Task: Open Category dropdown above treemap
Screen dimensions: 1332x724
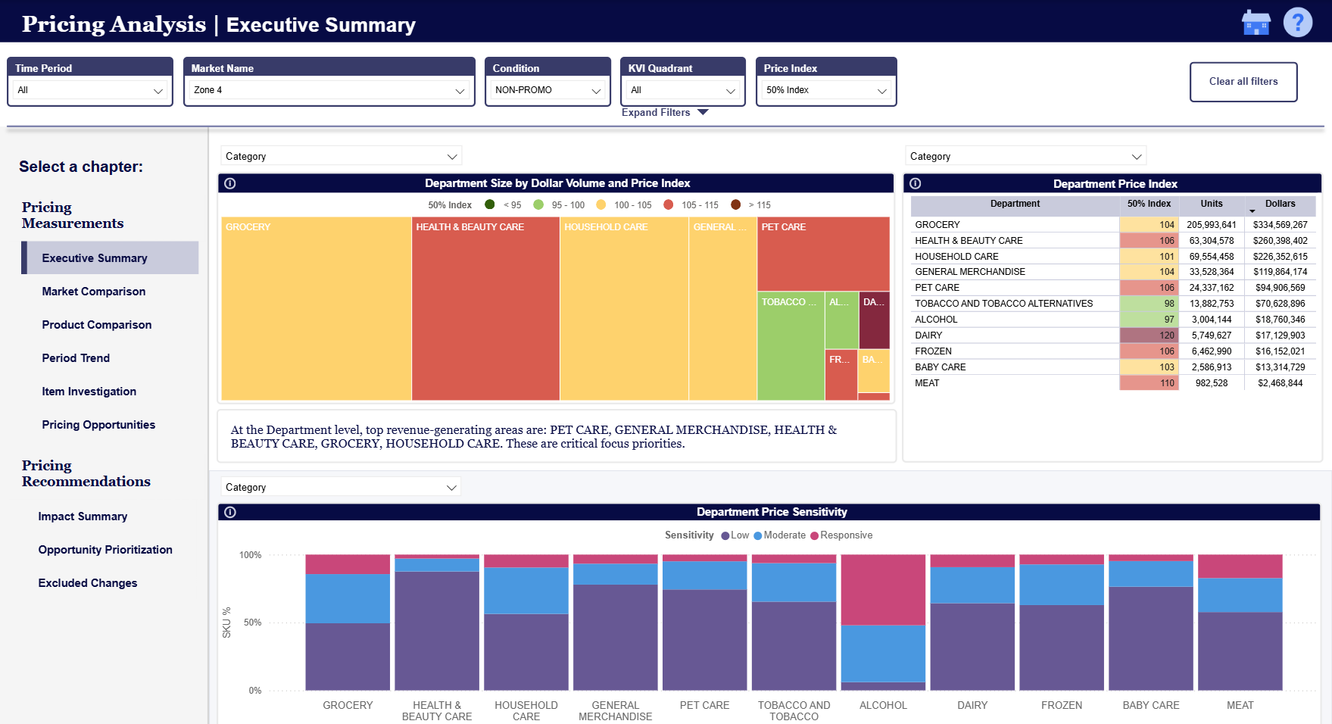Action: point(342,156)
